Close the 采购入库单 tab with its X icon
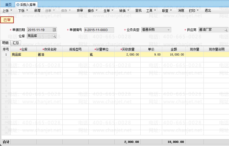 (x=18, y=5)
